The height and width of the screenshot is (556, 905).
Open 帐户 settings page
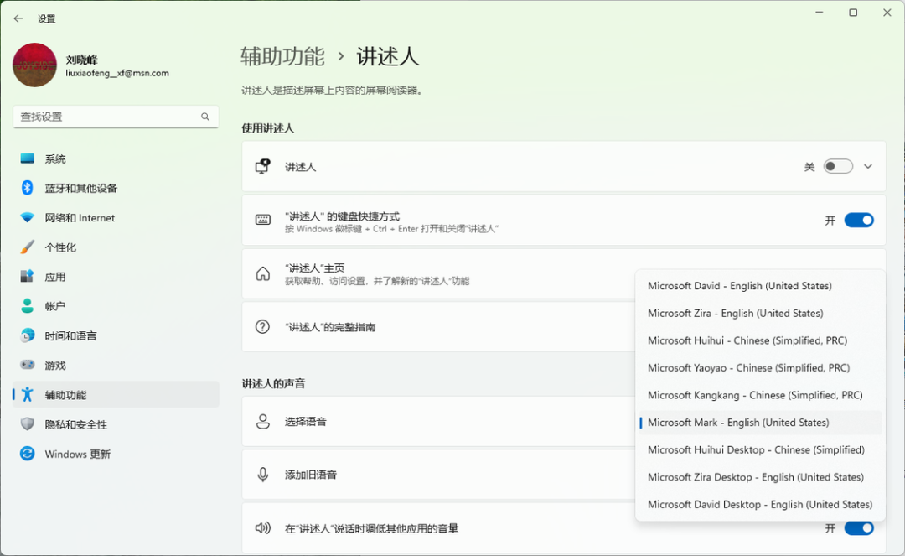pyautogui.click(x=116, y=306)
